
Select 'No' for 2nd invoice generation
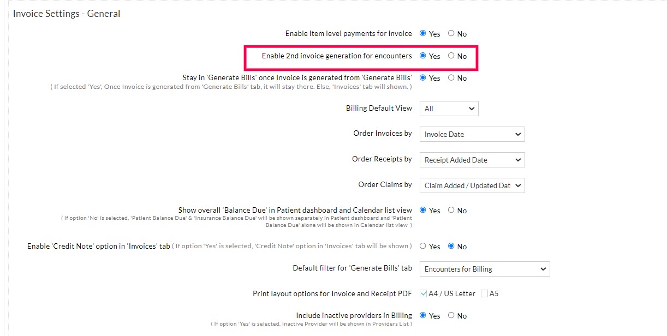(x=451, y=56)
